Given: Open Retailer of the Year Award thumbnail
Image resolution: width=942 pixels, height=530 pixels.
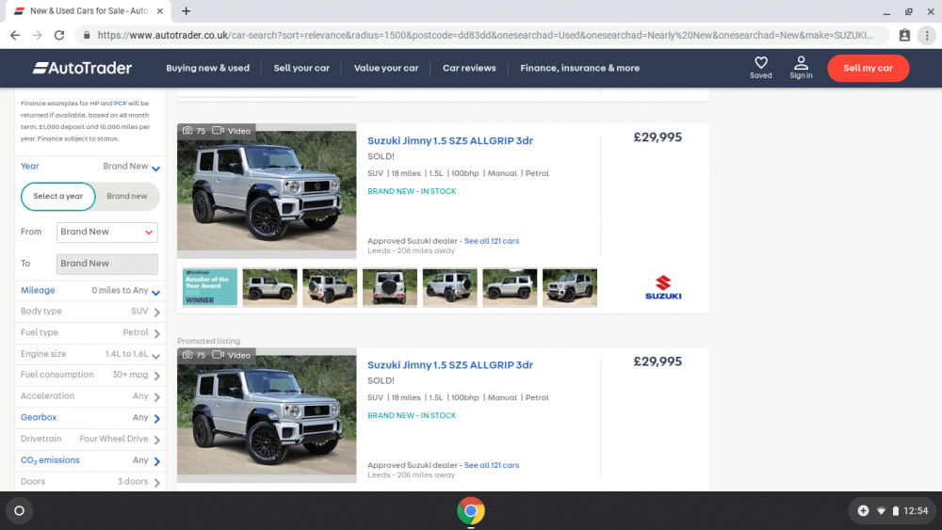Looking at the screenshot, I should 210,287.
